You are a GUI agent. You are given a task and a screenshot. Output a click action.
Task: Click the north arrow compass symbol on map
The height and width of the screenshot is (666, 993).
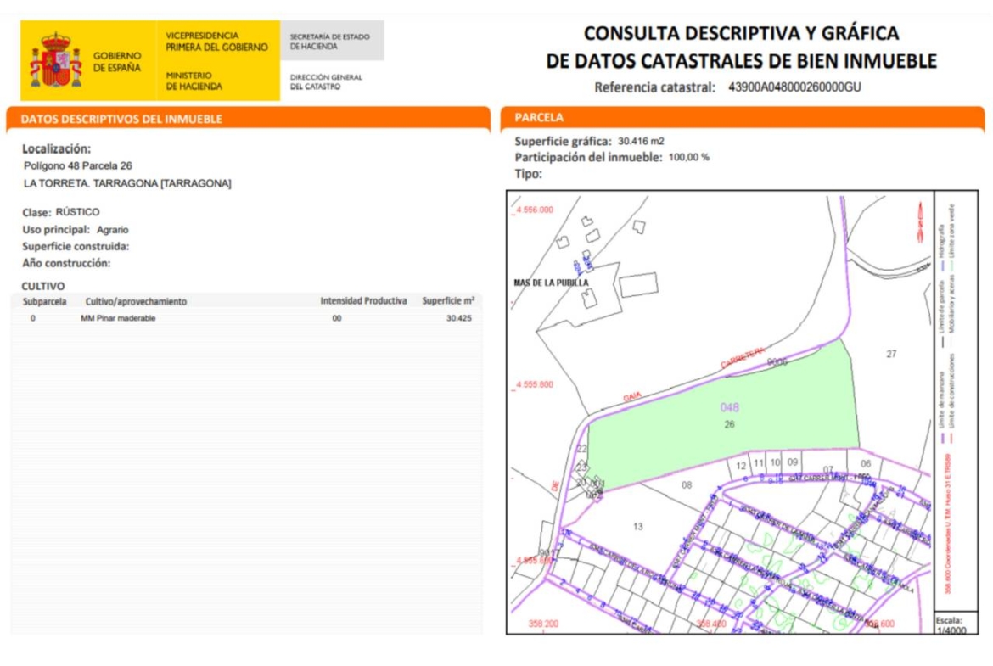917,222
